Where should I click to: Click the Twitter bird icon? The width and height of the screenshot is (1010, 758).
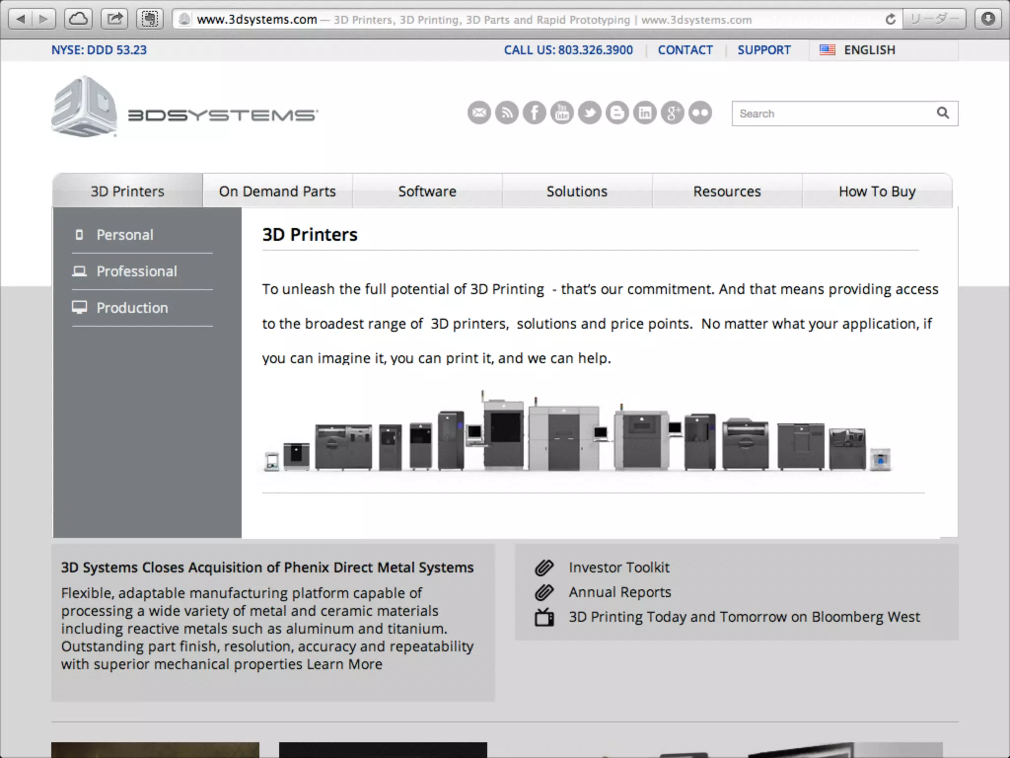589,113
